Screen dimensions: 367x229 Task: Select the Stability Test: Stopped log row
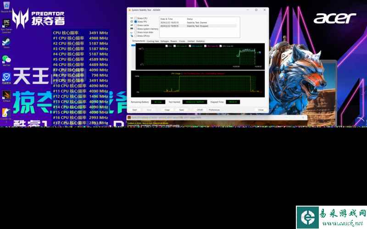[x=199, y=26]
